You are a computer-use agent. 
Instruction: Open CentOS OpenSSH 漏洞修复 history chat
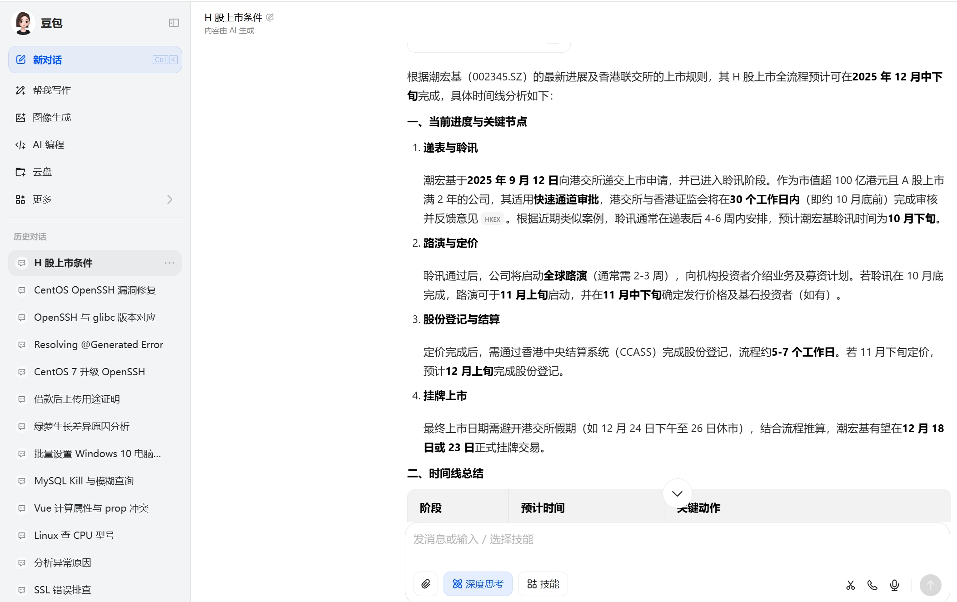[x=95, y=290]
